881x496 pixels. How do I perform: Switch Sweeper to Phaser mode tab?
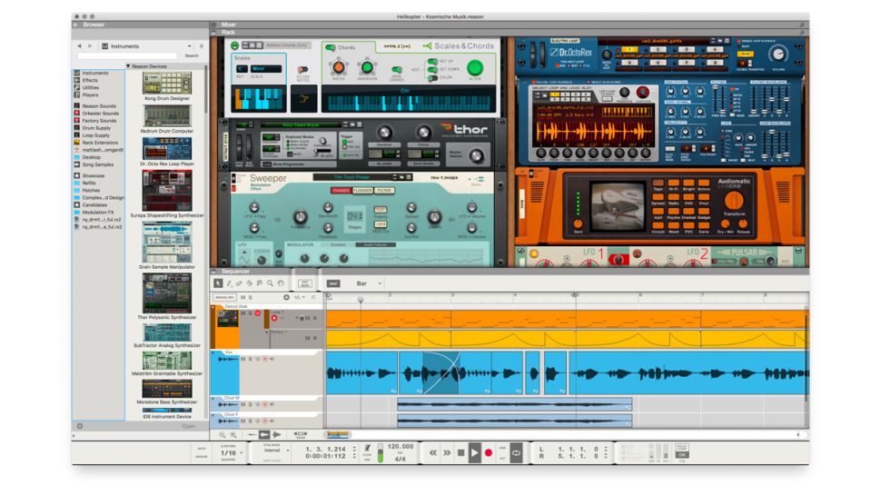pos(341,191)
